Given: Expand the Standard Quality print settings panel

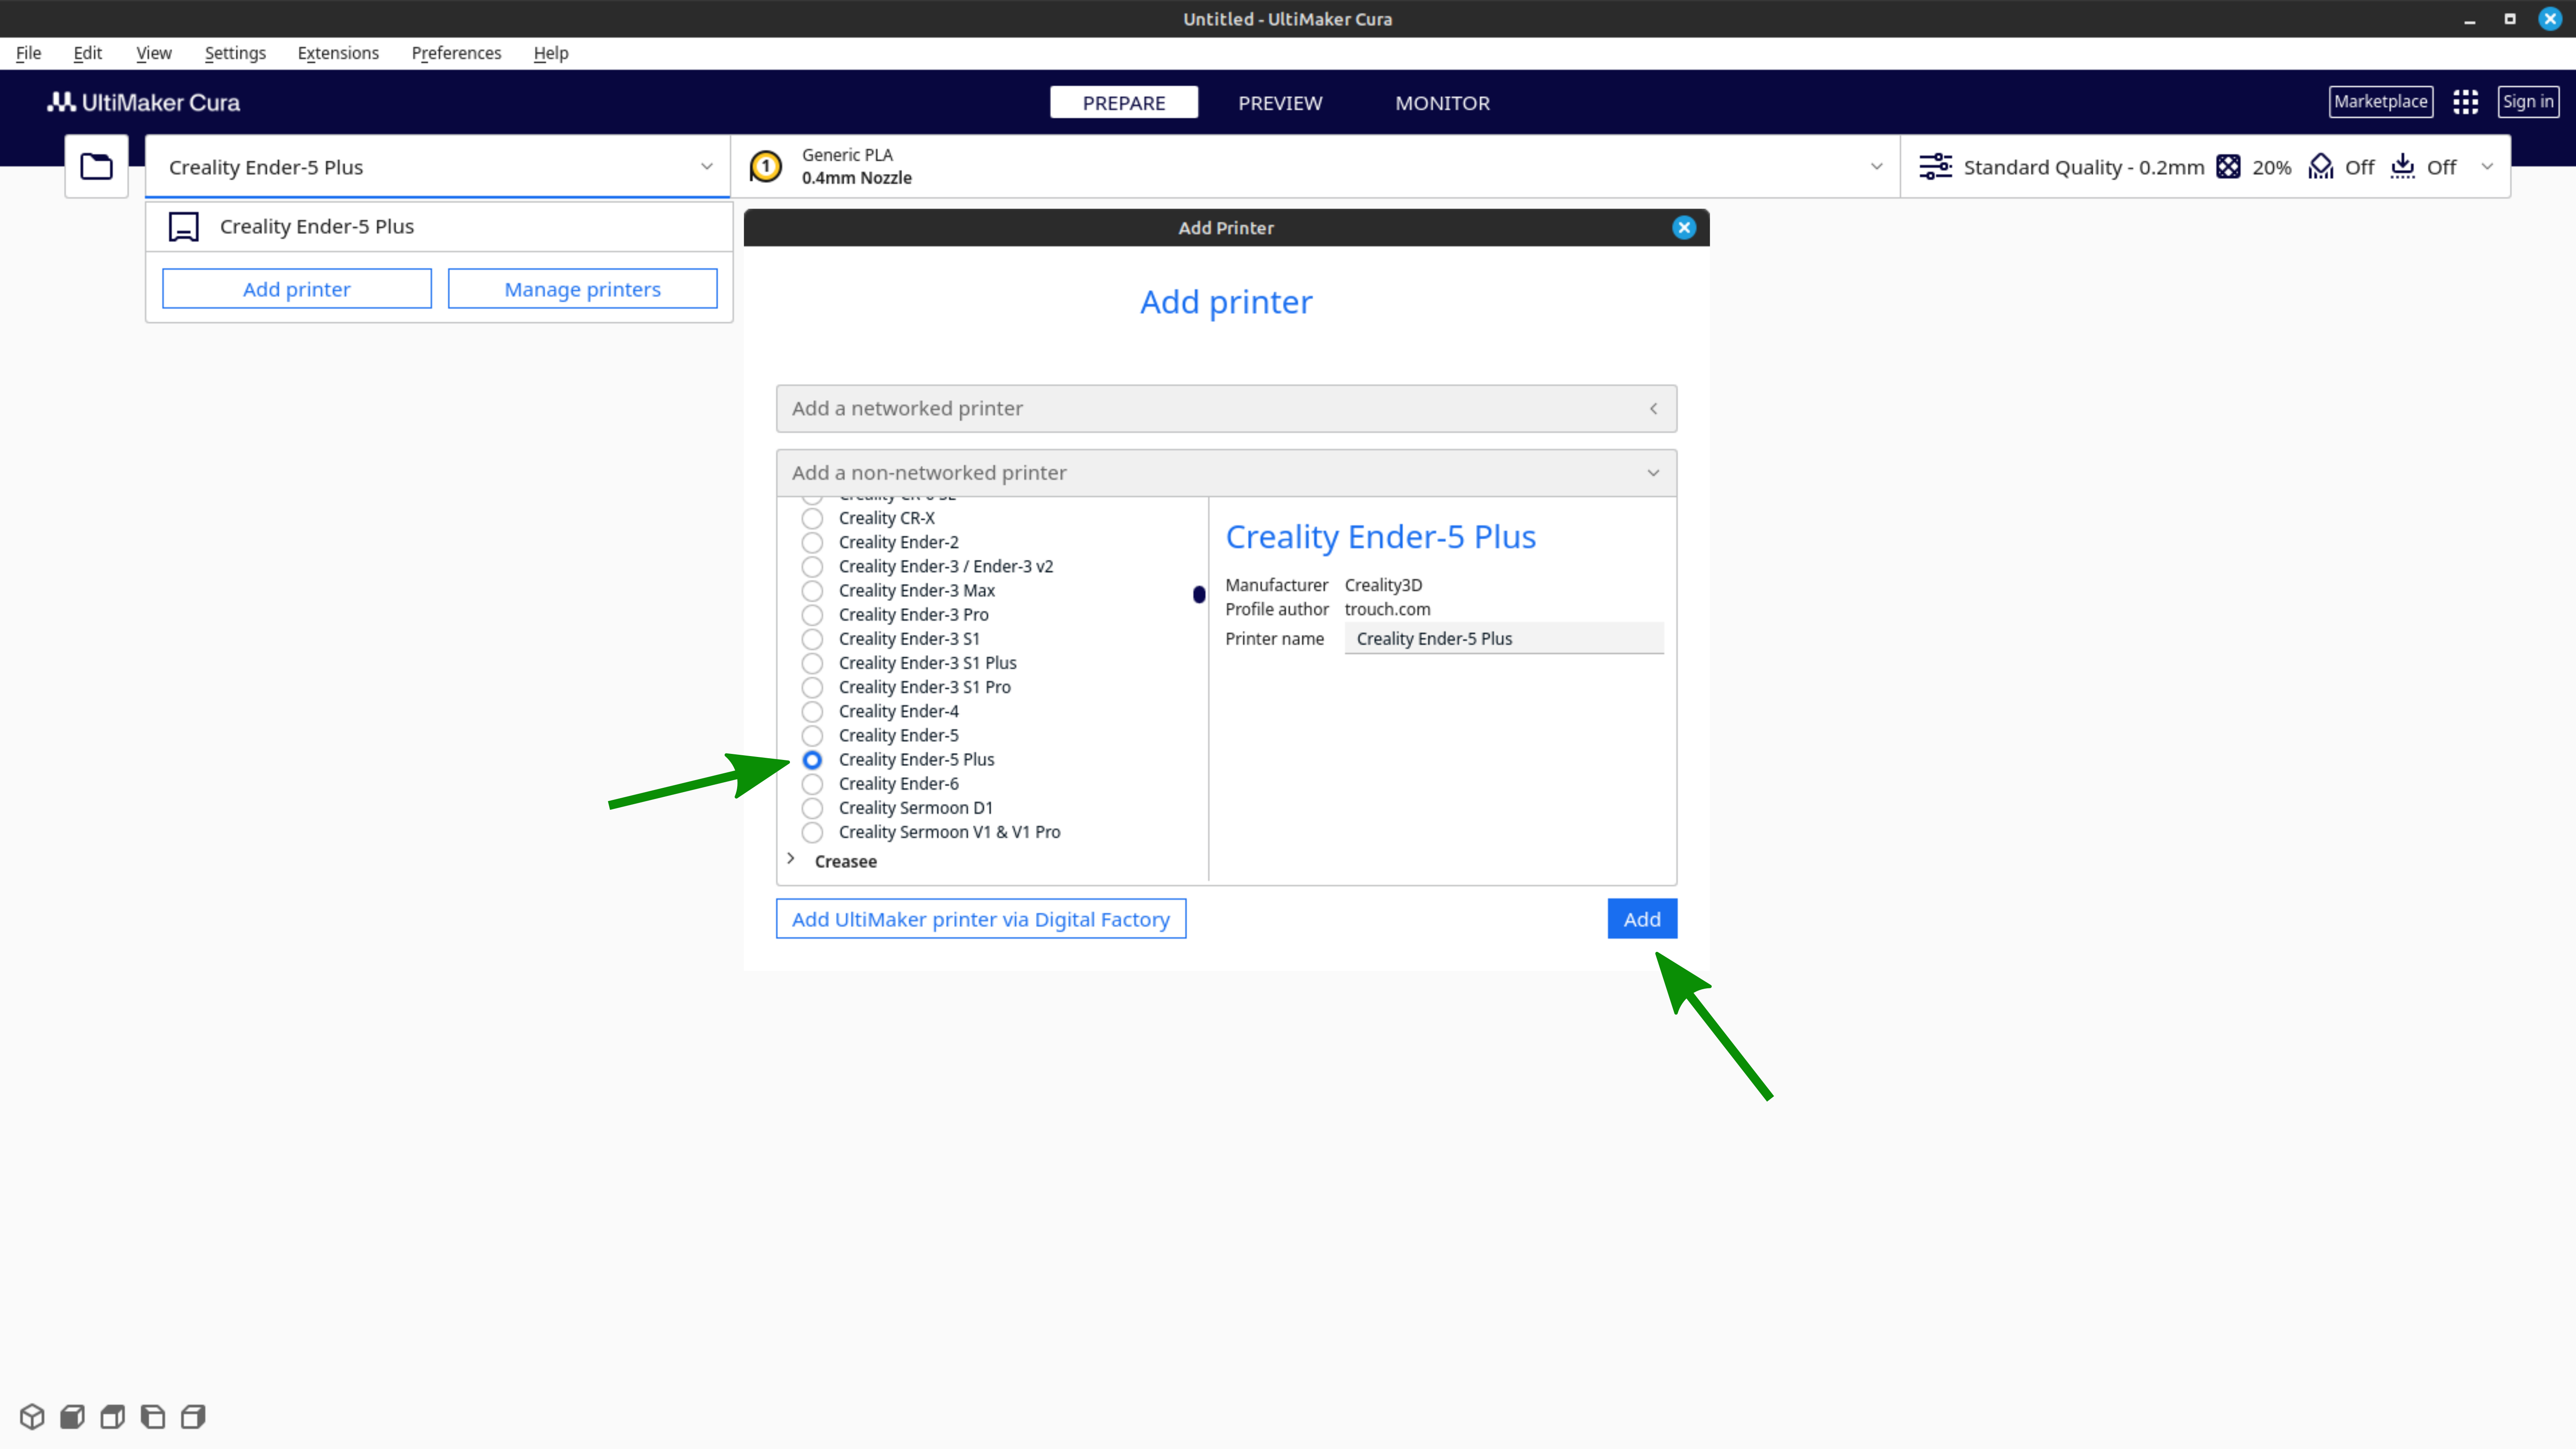Looking at the screenshot, I should point(2205,166).
